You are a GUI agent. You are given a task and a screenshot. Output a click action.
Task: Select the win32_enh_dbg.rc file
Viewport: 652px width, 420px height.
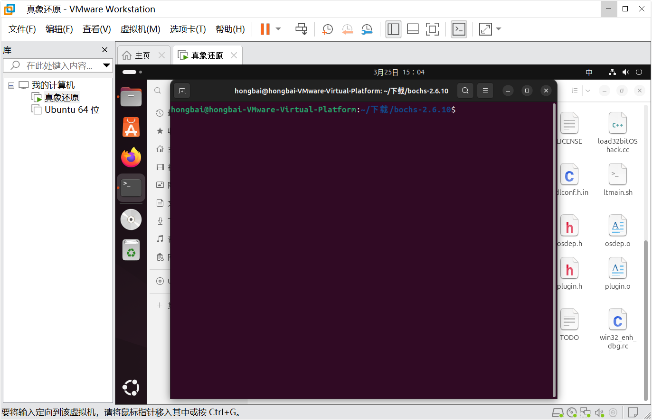coord(617,329)
